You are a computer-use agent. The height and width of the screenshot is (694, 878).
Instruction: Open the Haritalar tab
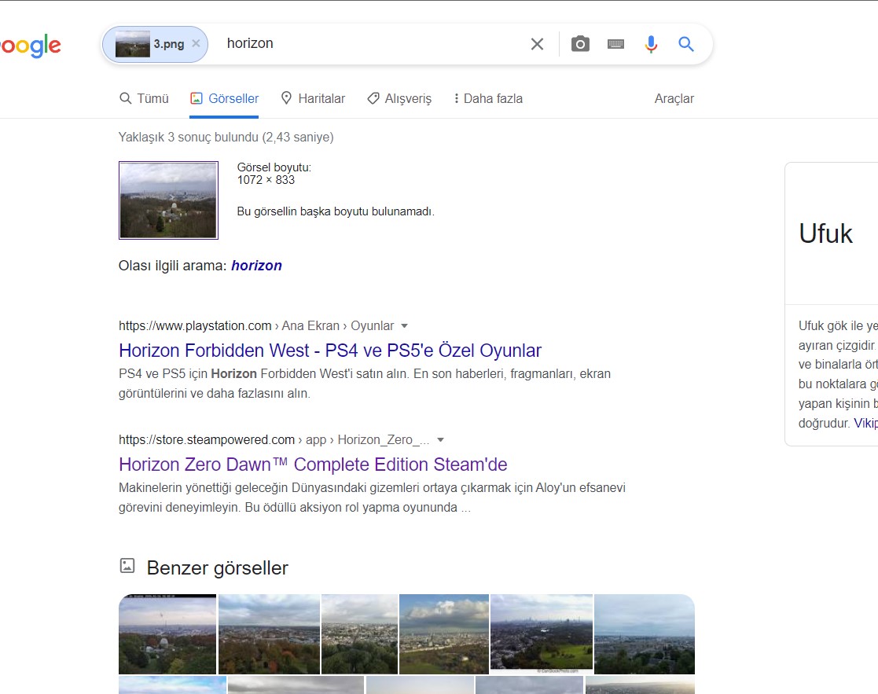[313, 98]
